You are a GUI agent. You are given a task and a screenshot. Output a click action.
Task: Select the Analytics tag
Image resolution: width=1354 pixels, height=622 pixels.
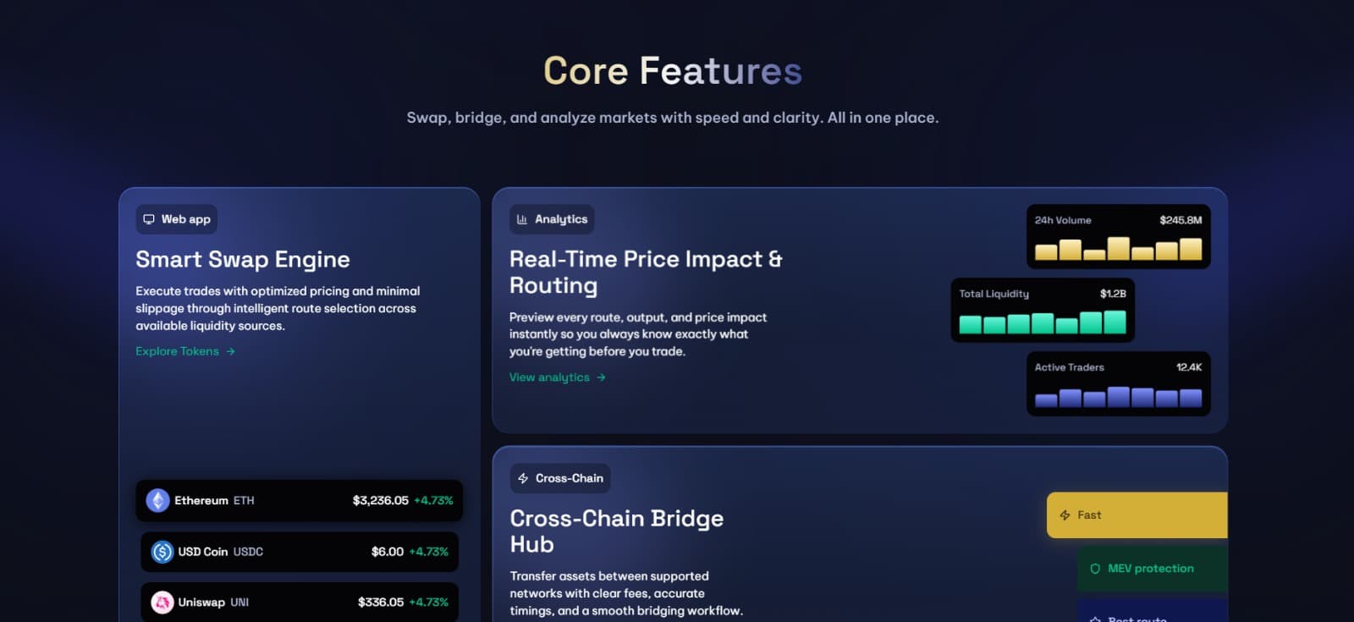coord(552,219)
